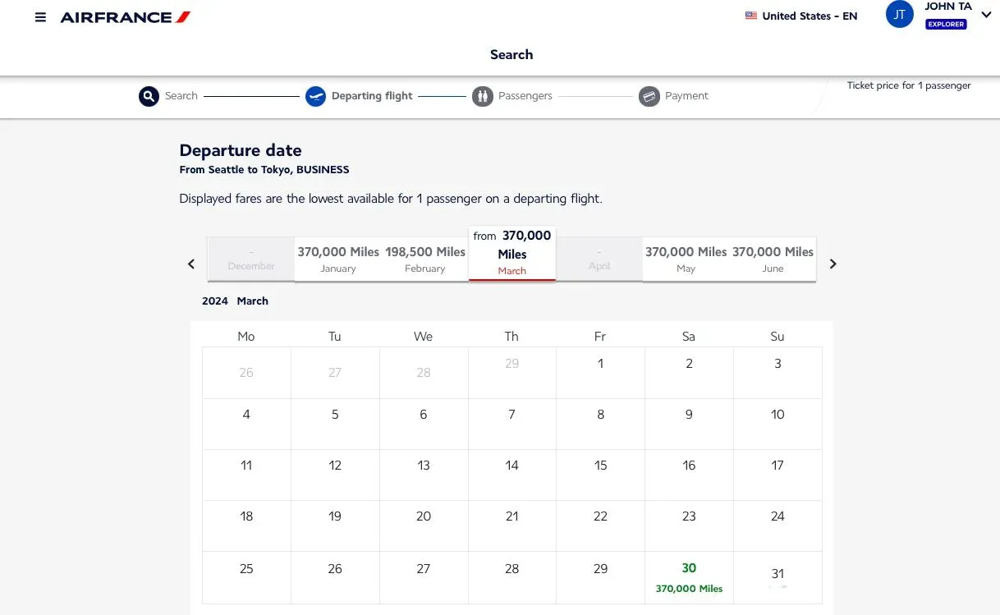Open the United States - EN language selector
This screenshot has width=1000, height=615.
click(801, 16)
